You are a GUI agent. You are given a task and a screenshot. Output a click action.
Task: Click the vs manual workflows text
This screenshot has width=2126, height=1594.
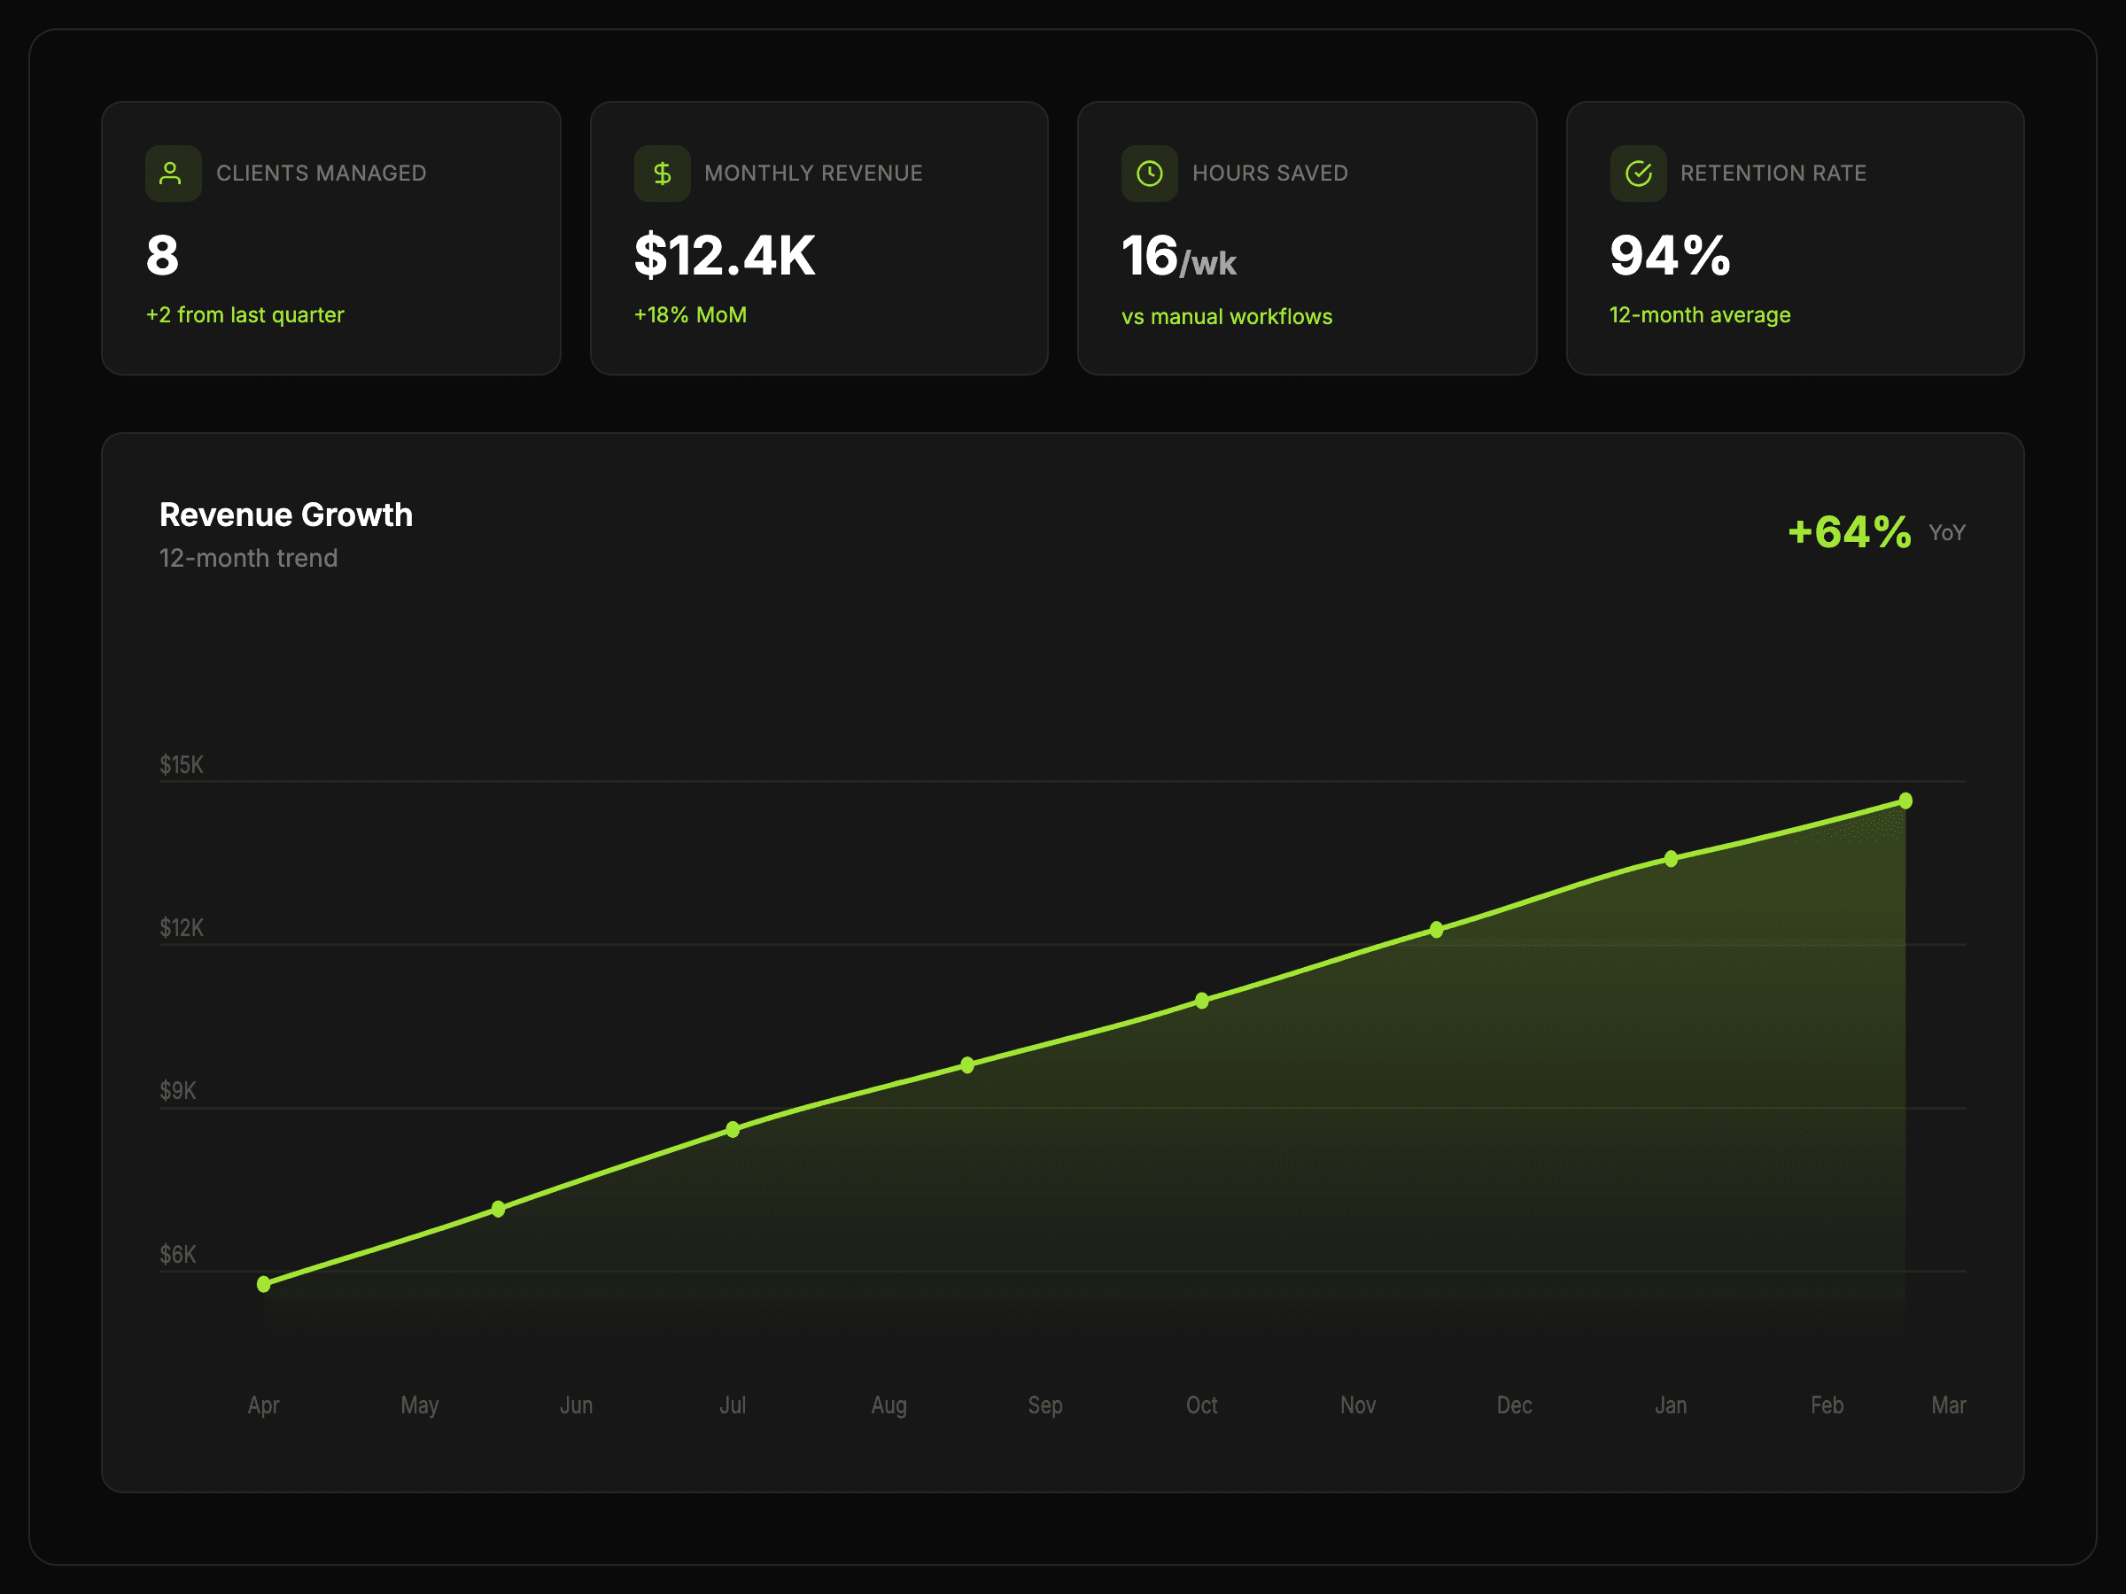click(1226, 316)
